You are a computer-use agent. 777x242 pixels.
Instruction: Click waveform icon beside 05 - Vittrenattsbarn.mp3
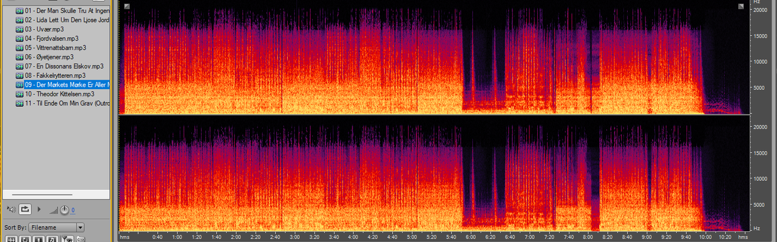19,47
